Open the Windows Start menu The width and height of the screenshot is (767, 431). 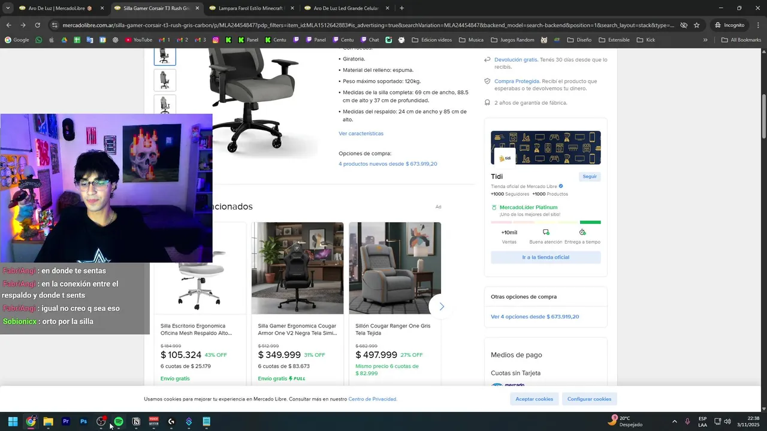(x=13, y=421)
